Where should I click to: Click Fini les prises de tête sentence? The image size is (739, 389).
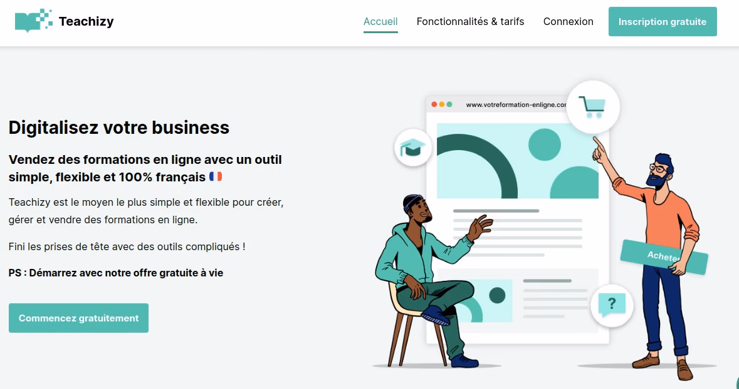pos(127,246)
